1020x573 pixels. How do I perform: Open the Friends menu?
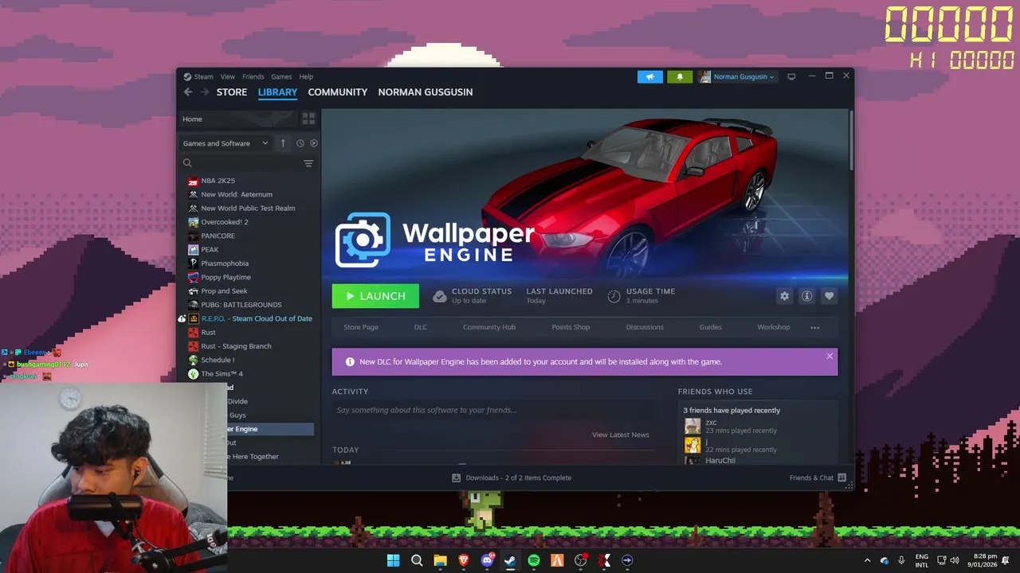pyautogui.click(x=253, y=76)
